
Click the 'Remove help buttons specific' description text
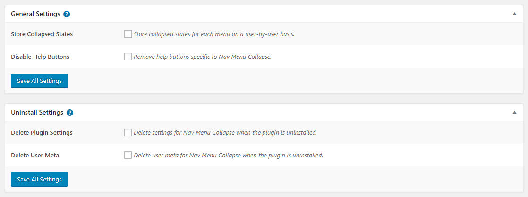click(x=203, y=57)
